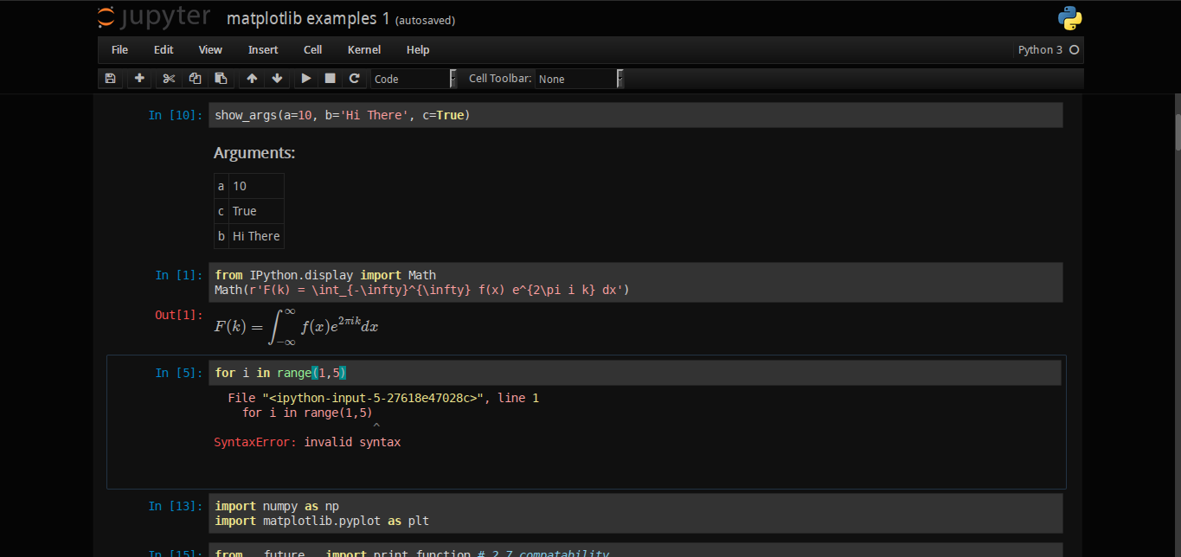Move the selected cell up

[251, 78]
